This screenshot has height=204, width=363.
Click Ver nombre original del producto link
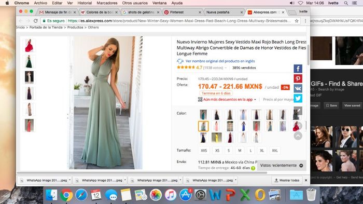coord(220,61)
